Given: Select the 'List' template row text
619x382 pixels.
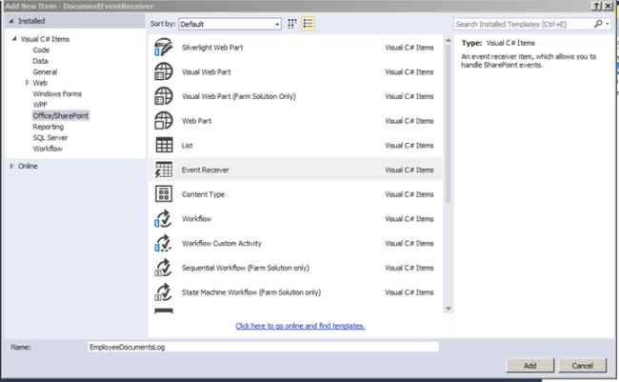Looking at the screenshot, I should 187,146.
